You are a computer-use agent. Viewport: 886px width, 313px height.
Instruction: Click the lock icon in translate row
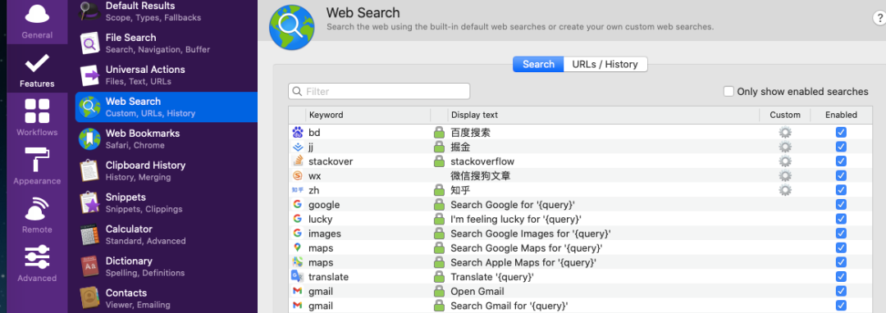coord(439,277)
